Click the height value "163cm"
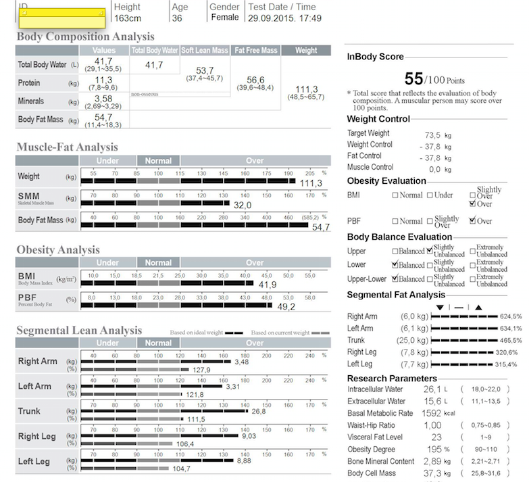 [x=128, y=18]
